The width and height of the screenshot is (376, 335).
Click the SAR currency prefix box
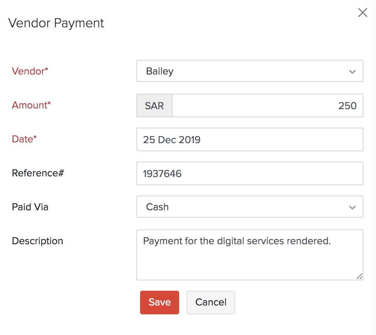[154, 106]
